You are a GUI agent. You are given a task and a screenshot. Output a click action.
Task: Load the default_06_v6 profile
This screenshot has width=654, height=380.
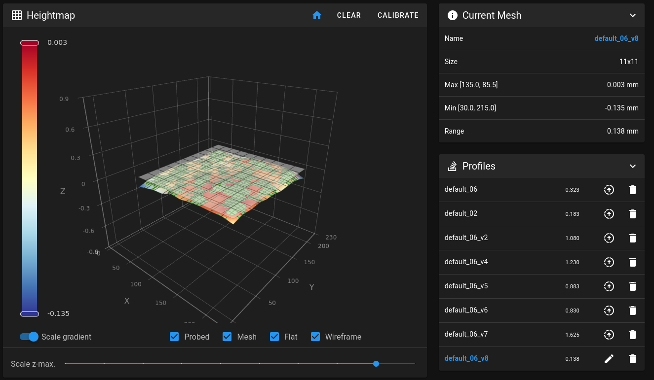click(609, 311)
